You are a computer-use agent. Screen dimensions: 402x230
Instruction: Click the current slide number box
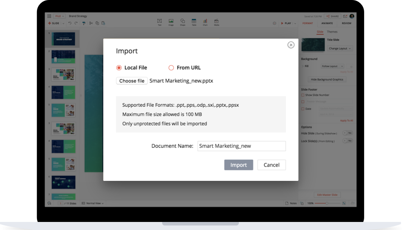60,203
